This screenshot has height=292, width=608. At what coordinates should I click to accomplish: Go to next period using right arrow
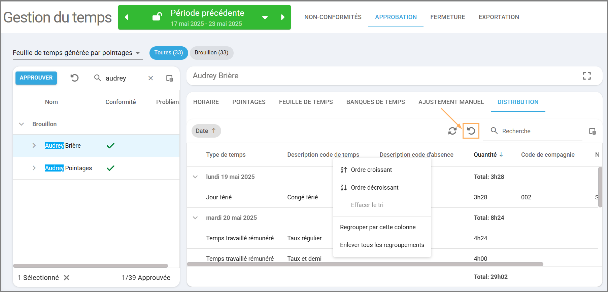coord(282,17)
